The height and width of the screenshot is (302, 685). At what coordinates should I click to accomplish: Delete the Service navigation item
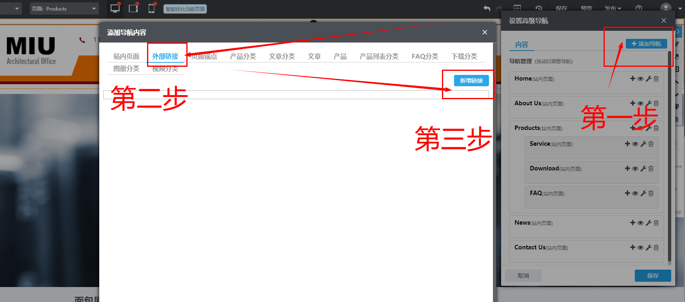coord(651,144)
